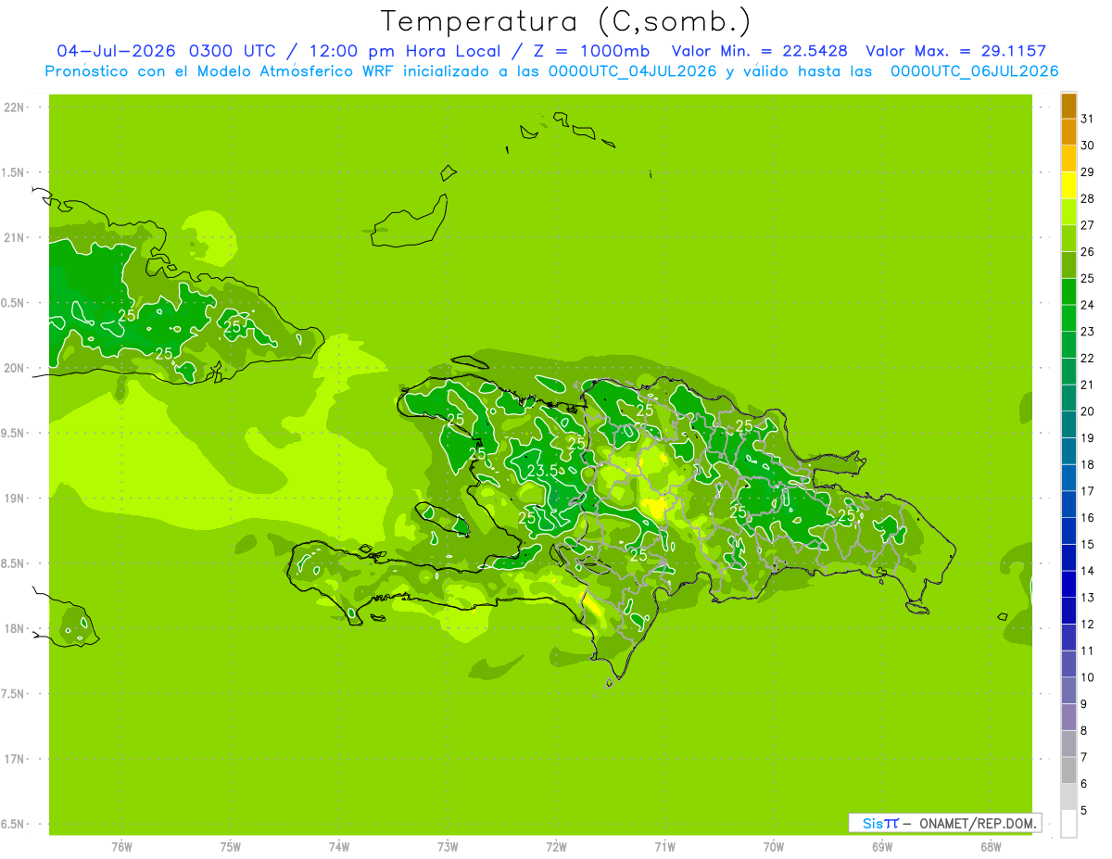This screenshot has width=1112, height=859.
Task: Select the "23.5" contour label on map
Action: click(541, 471)
